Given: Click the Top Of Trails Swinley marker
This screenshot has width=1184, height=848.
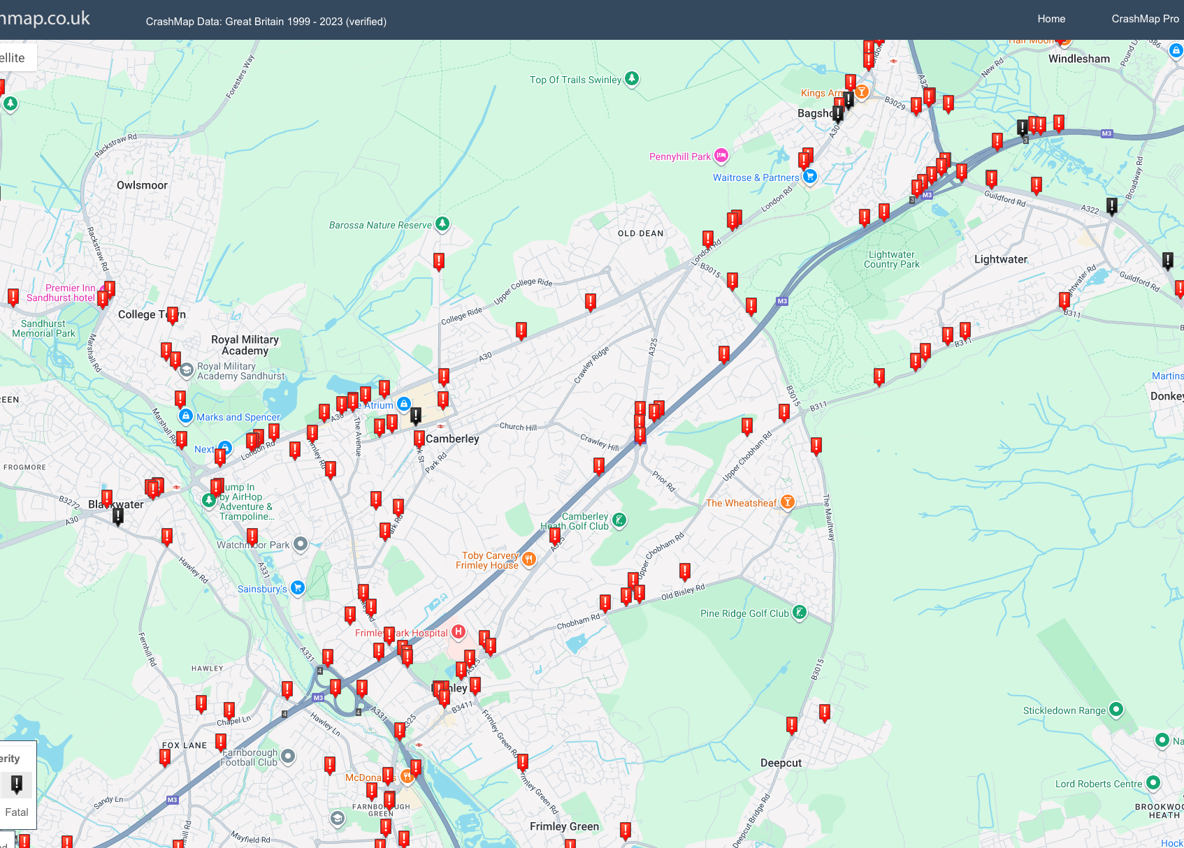Looking at the screenshot, I should [632, 78].
